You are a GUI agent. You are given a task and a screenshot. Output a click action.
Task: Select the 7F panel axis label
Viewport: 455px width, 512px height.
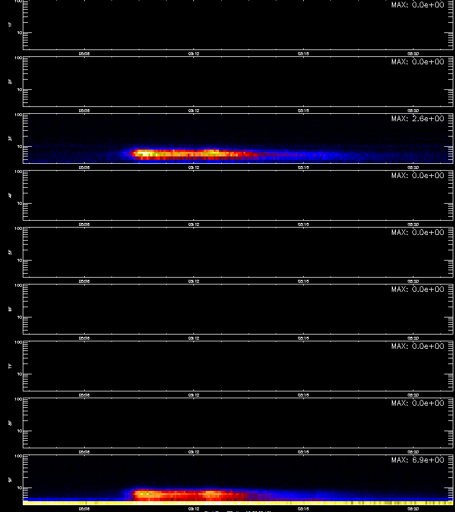point(10,366)
